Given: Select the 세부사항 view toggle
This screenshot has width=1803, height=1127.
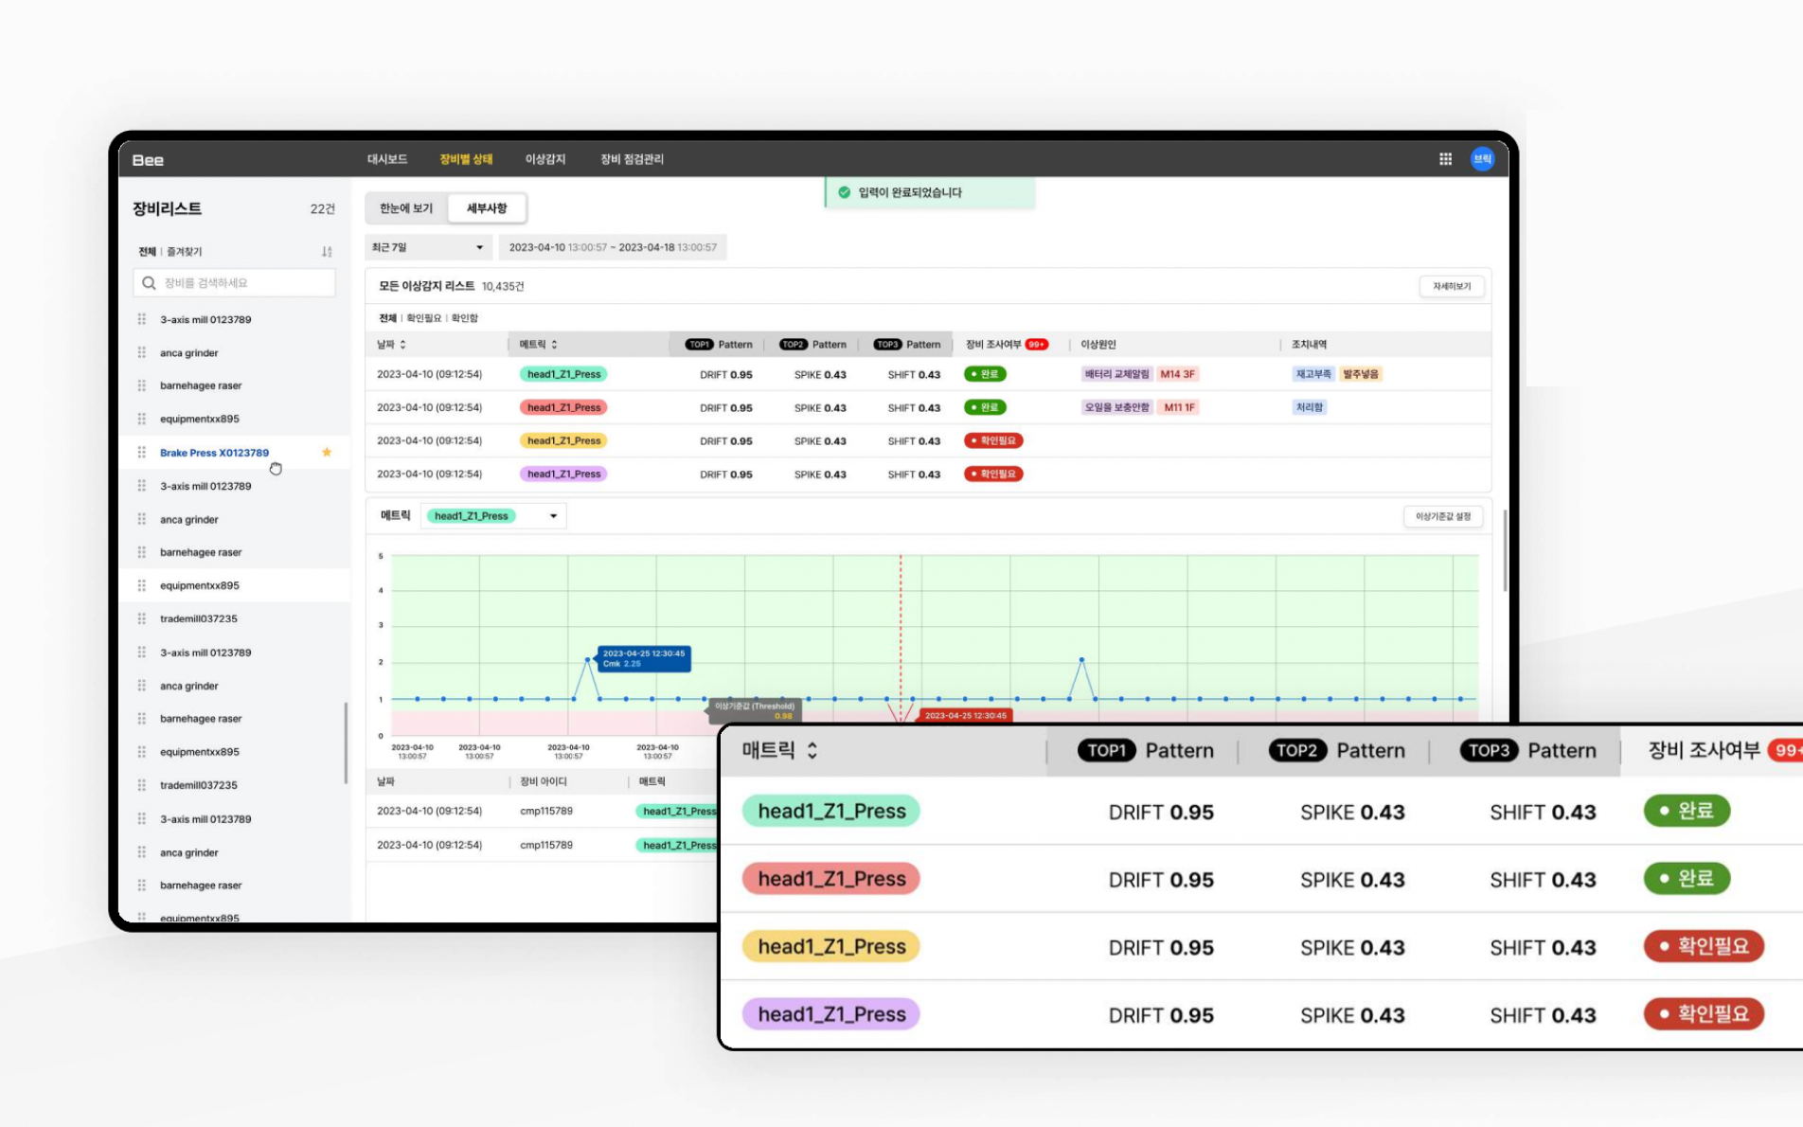Looking at the screenshot, I should click(487, 208).
